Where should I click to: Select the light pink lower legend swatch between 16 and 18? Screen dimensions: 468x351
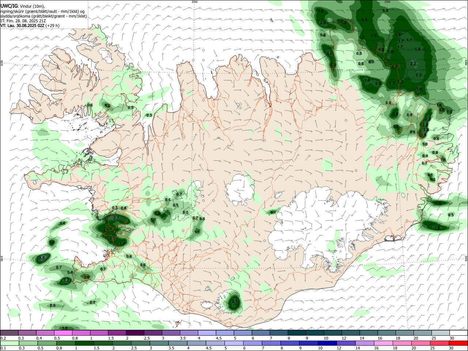[383, 343]
